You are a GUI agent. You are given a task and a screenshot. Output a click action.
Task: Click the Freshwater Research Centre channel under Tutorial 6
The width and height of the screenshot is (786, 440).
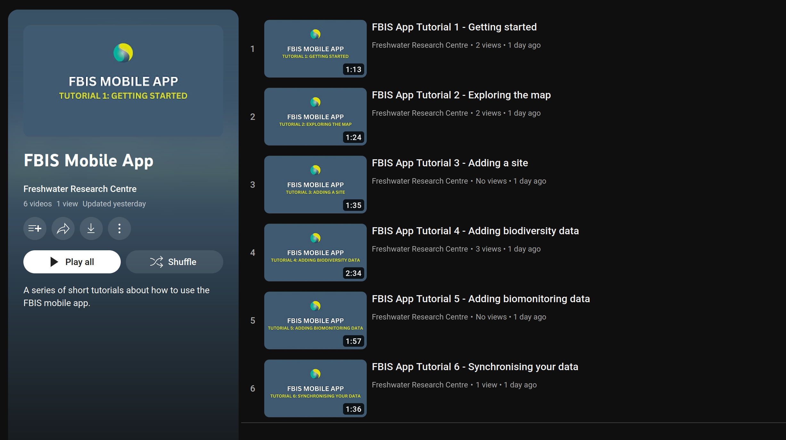pyautogui.click(x=420, y=385)
